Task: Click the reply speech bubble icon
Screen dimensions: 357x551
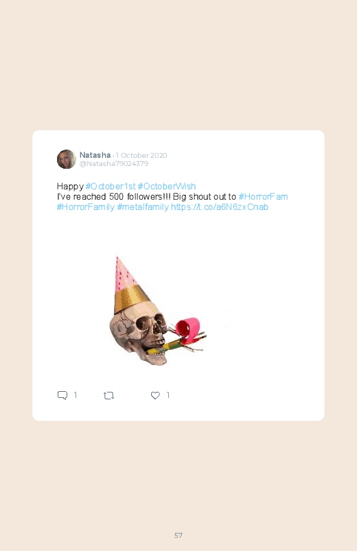Action: point(62,395)
